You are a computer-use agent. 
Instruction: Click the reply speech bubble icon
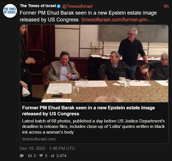(x=22, y=156)
